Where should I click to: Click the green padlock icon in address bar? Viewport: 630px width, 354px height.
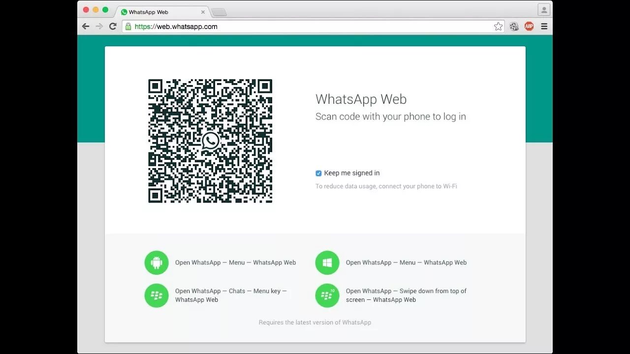pos(128,27)
